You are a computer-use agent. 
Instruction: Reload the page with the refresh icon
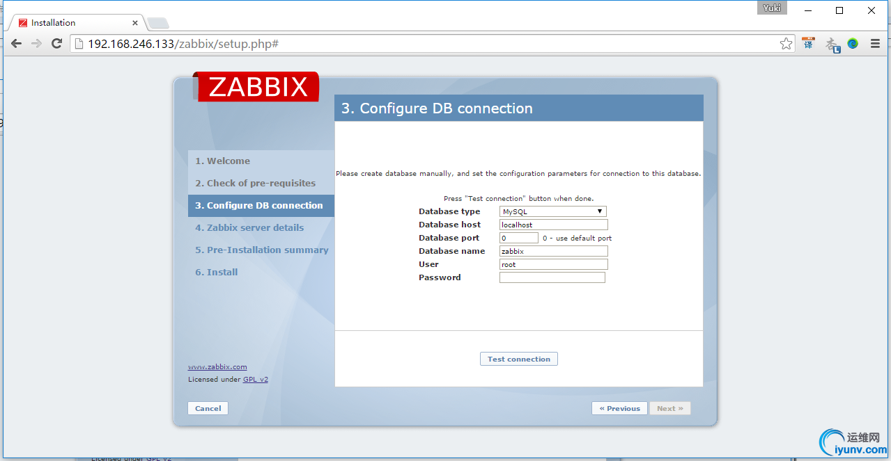click(x=57, y=43)
